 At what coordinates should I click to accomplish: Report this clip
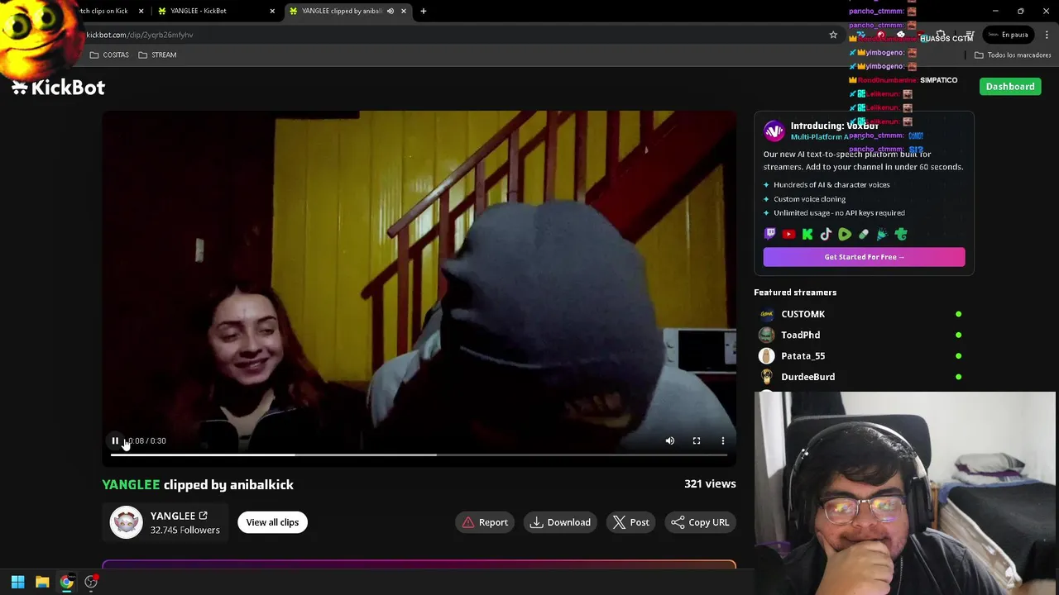(x=485, y=522)
